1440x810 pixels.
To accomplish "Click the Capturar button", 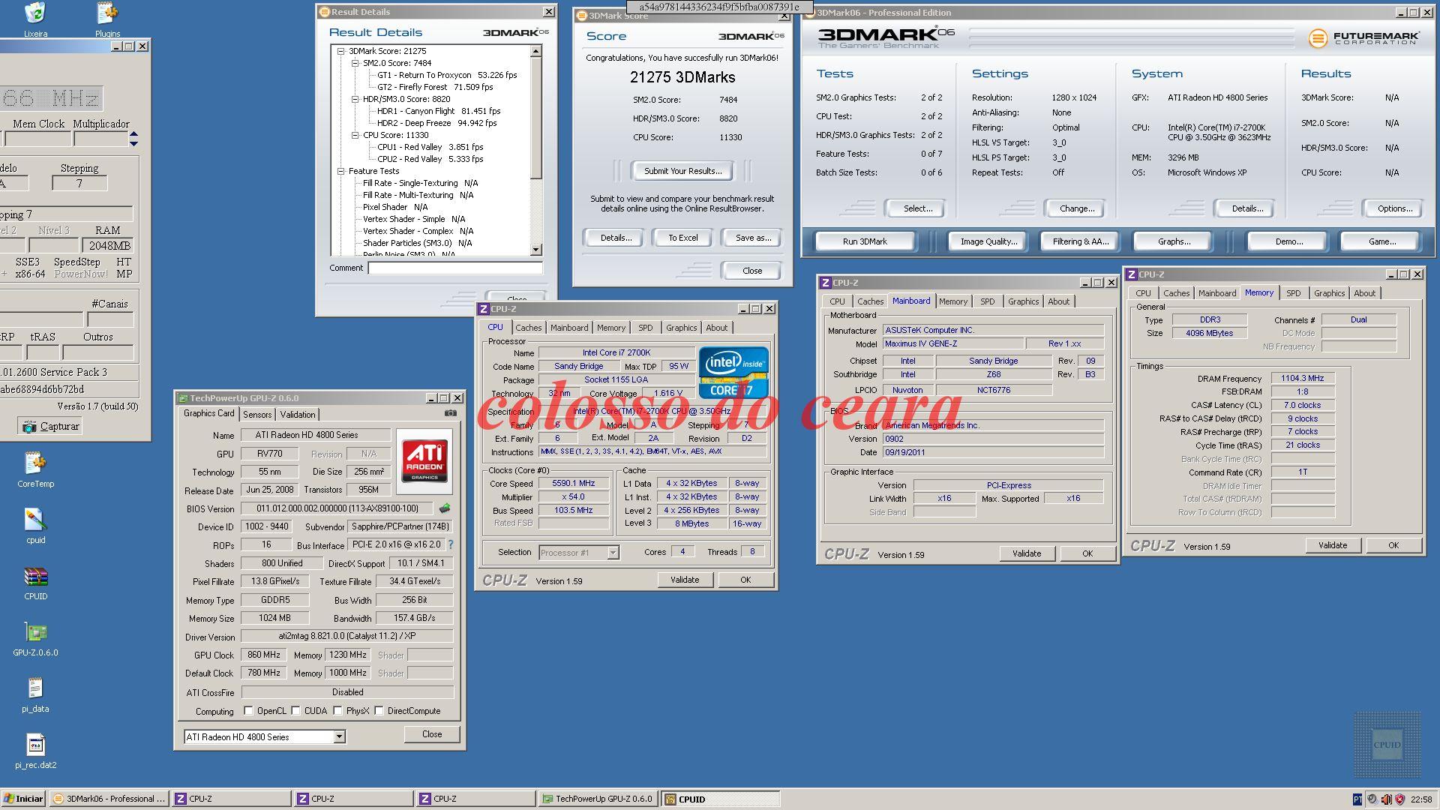I will pyautogui.click(x=50, y=426).
